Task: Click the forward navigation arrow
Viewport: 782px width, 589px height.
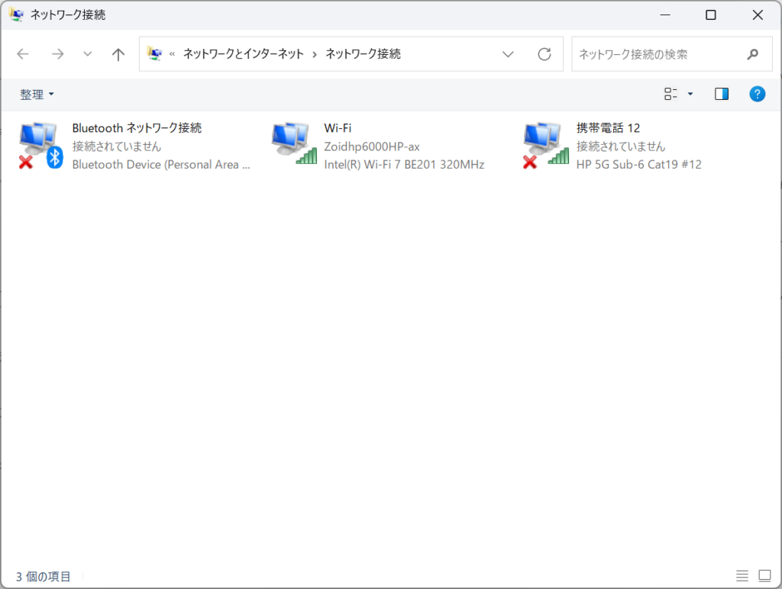Action: tap(57, 54)
